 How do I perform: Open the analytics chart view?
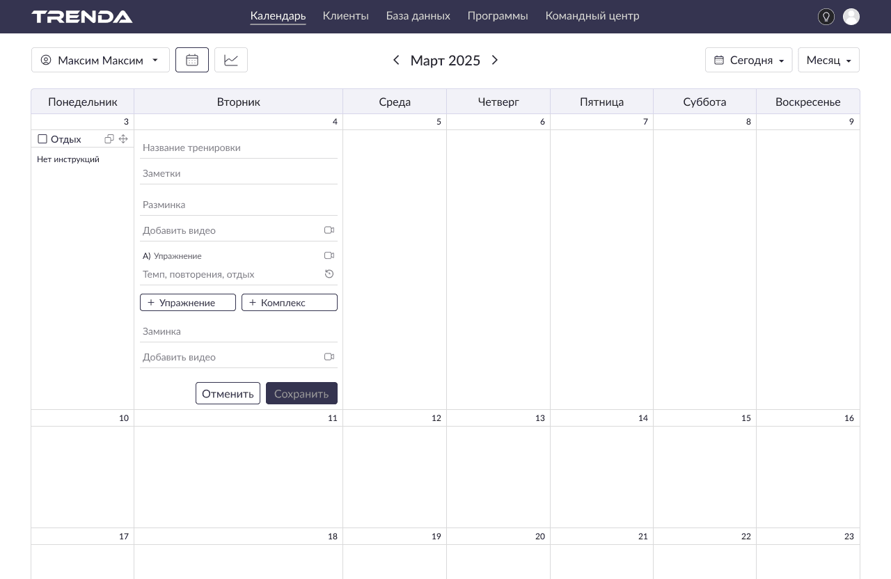pyautogui.click(x=231, y=60)
